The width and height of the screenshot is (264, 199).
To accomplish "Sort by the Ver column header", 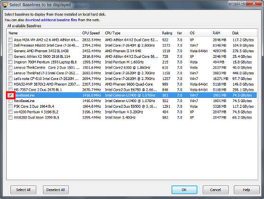I will pos(181,33).
